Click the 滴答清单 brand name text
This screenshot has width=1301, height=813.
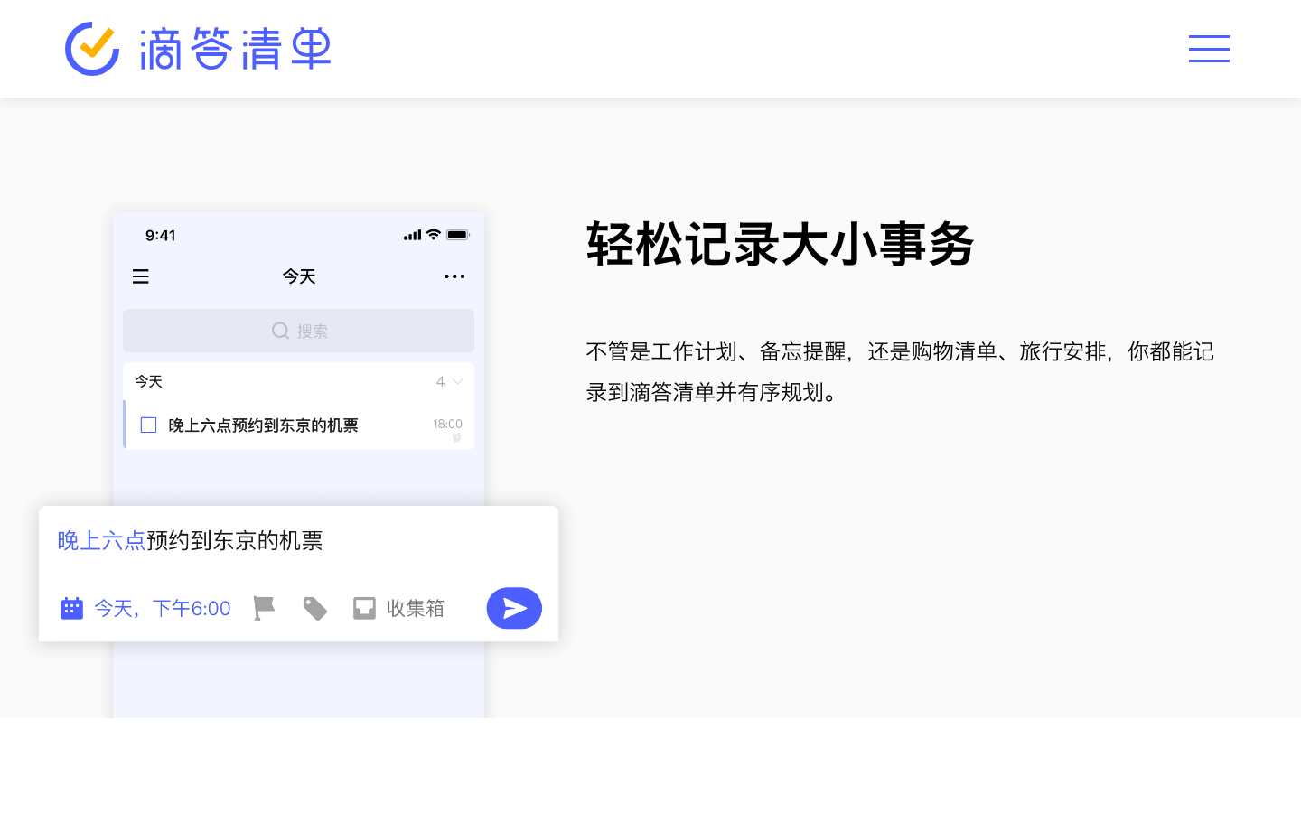click(x=235, y=49)
